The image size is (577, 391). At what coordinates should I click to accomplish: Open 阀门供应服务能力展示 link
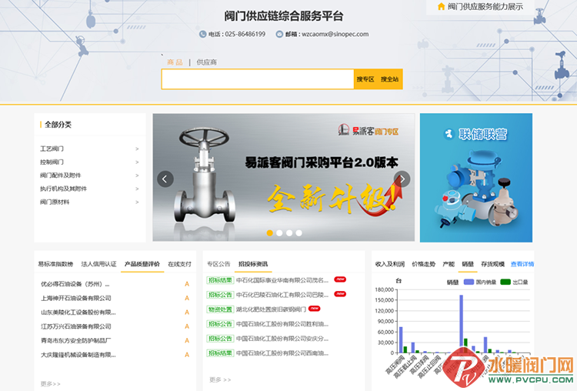pos(485,7)
